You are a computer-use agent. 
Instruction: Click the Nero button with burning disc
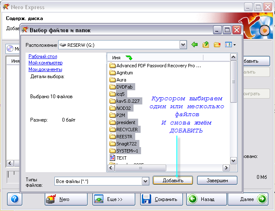pos(66,199)
